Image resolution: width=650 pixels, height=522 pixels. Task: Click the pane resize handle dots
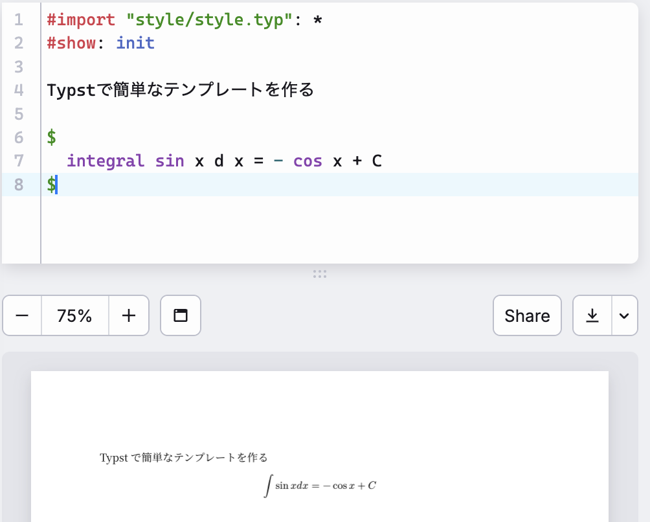coord(320,274)
